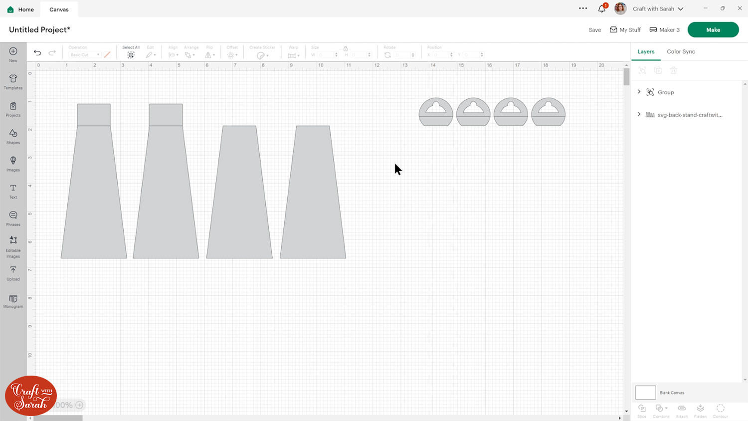Click the Delete trash icon in the Layers panel
748x421 pixels.
click(673, 71)
